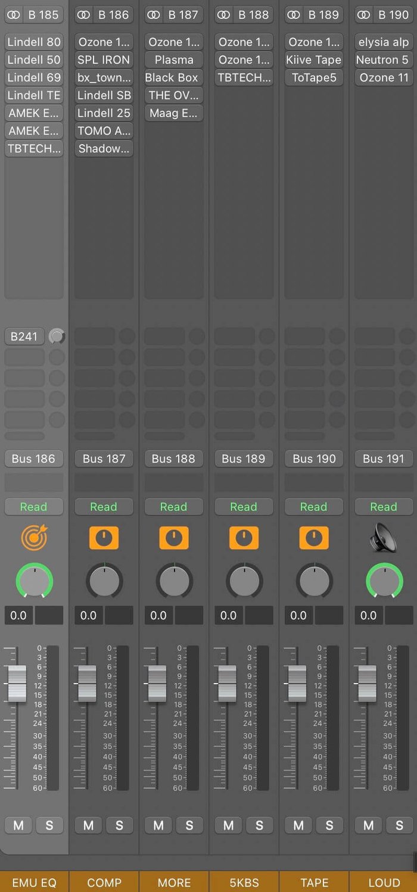Solo the 5KBS channel

260,825
